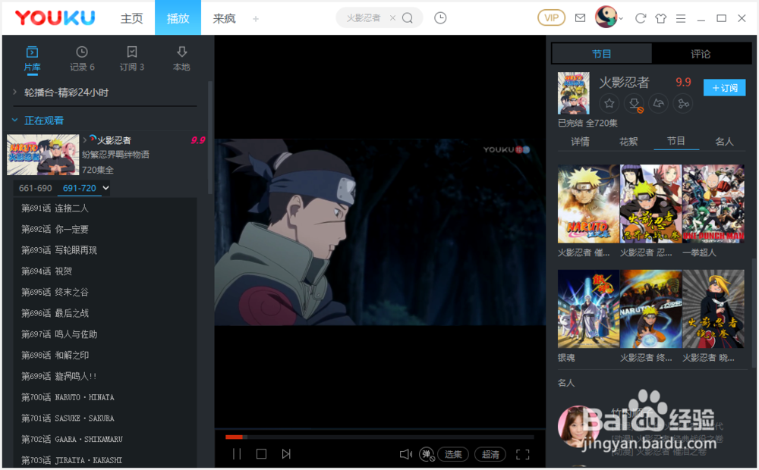
Task: Enter fullscreen mode
Action: click(522, 454)
